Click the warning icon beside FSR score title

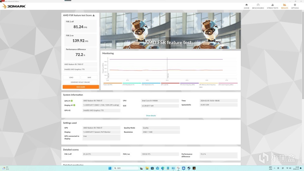click(x=94, y=15)
